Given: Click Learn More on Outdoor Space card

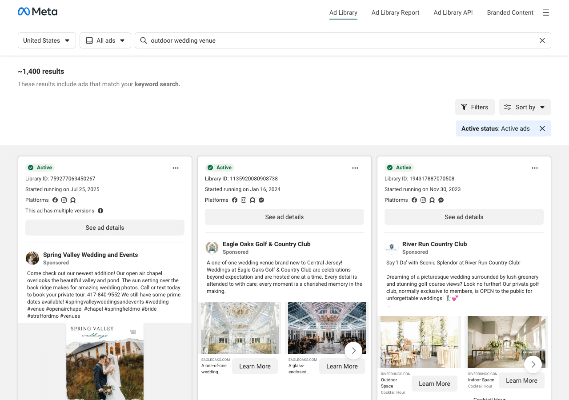Looking at the screenshot, I should coord(434,384).
